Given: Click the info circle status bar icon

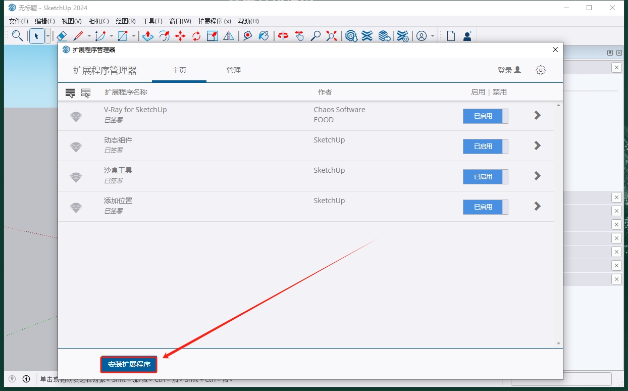Looking at the screenshot, I should coord(26,379).
